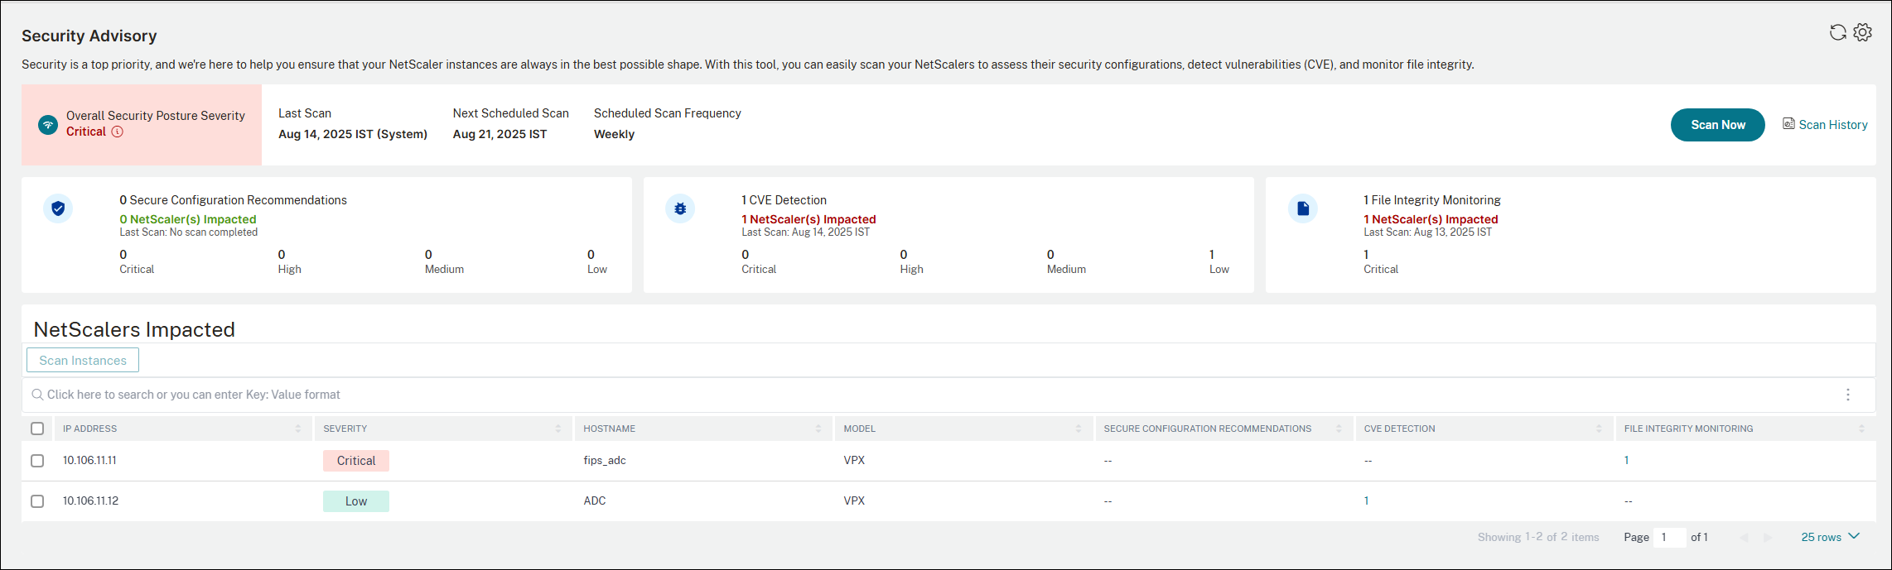Click the file icon for File Integrity Monitoring
The width and height of the screenshot is (1892, 570).
tap(1303, 208)
